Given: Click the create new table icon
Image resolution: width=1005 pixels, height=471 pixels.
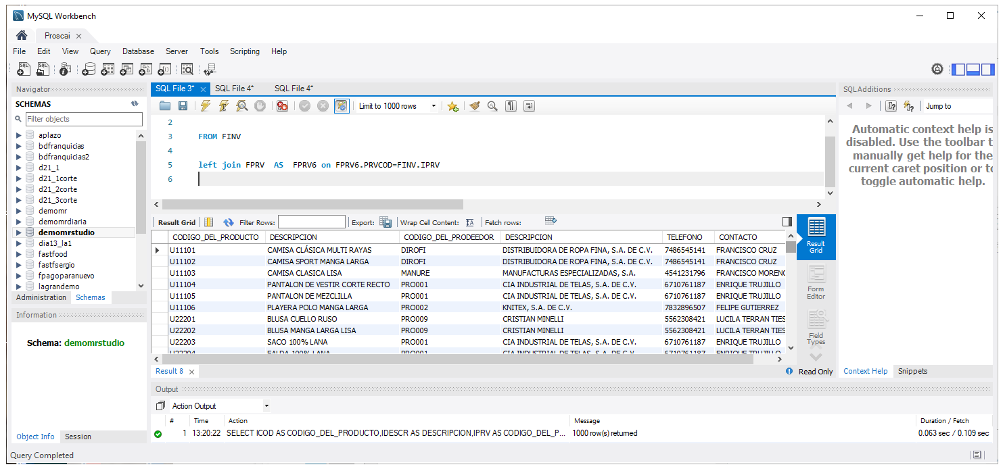Looking at the screenshot, I should click(x=108, y=69).
